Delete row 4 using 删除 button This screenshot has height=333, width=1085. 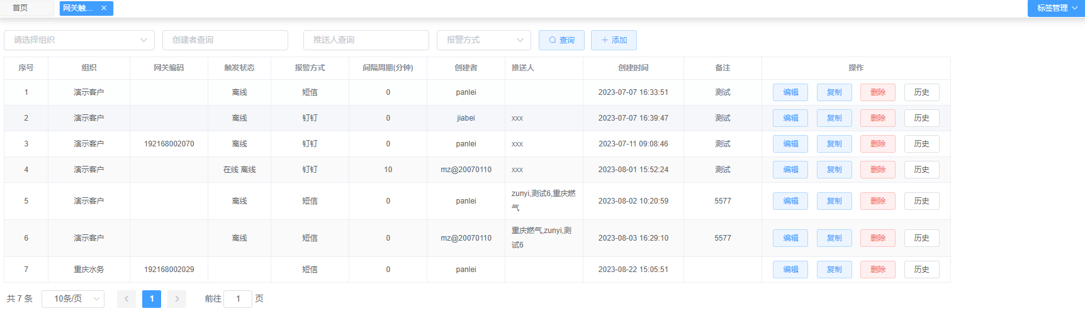(x=877, y=170)
